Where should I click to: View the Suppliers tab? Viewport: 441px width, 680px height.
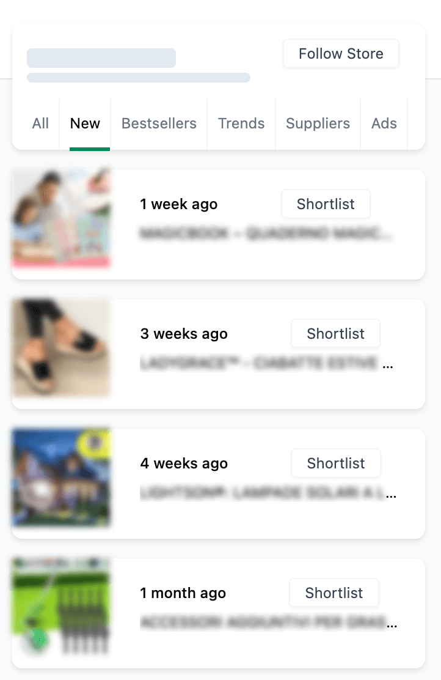(318, 124)
